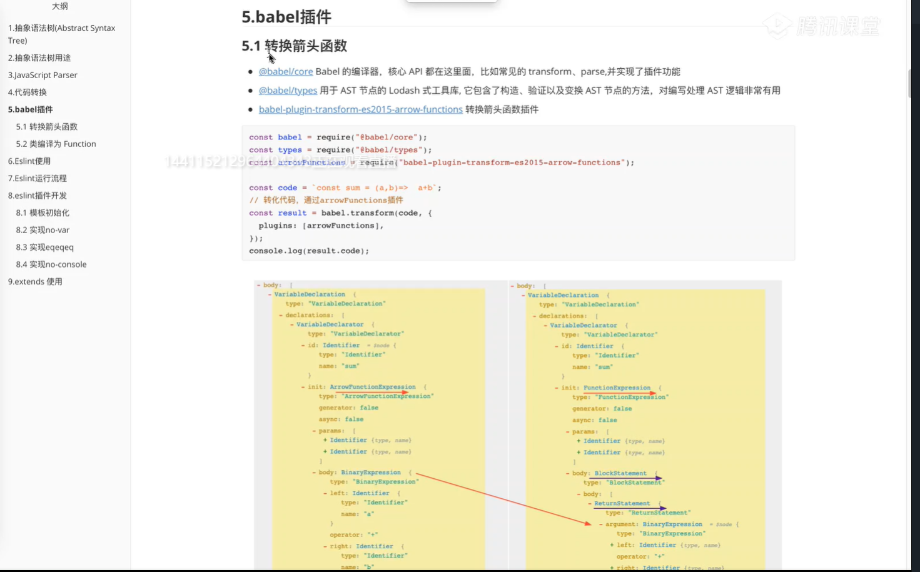920x572 pixels.
Task: Navigate to 8.4 实现no-console entry
Action: pos(51,264)
